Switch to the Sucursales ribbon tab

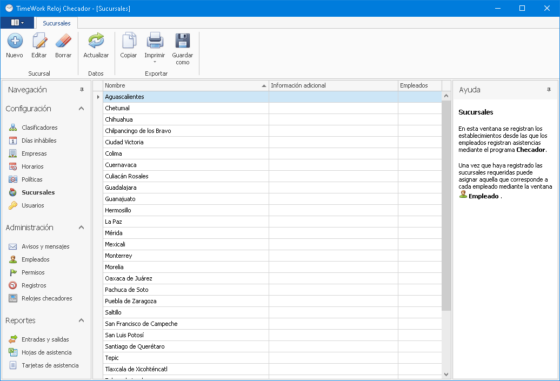coord(57,23)
